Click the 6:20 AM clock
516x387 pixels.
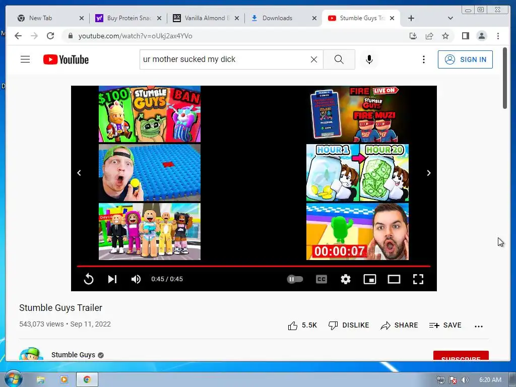tap(490, 380)
